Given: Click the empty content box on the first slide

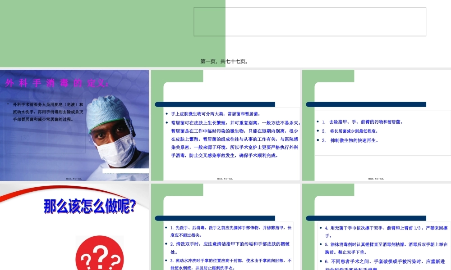Looking at the screenshot, I should tap(309, 21).
